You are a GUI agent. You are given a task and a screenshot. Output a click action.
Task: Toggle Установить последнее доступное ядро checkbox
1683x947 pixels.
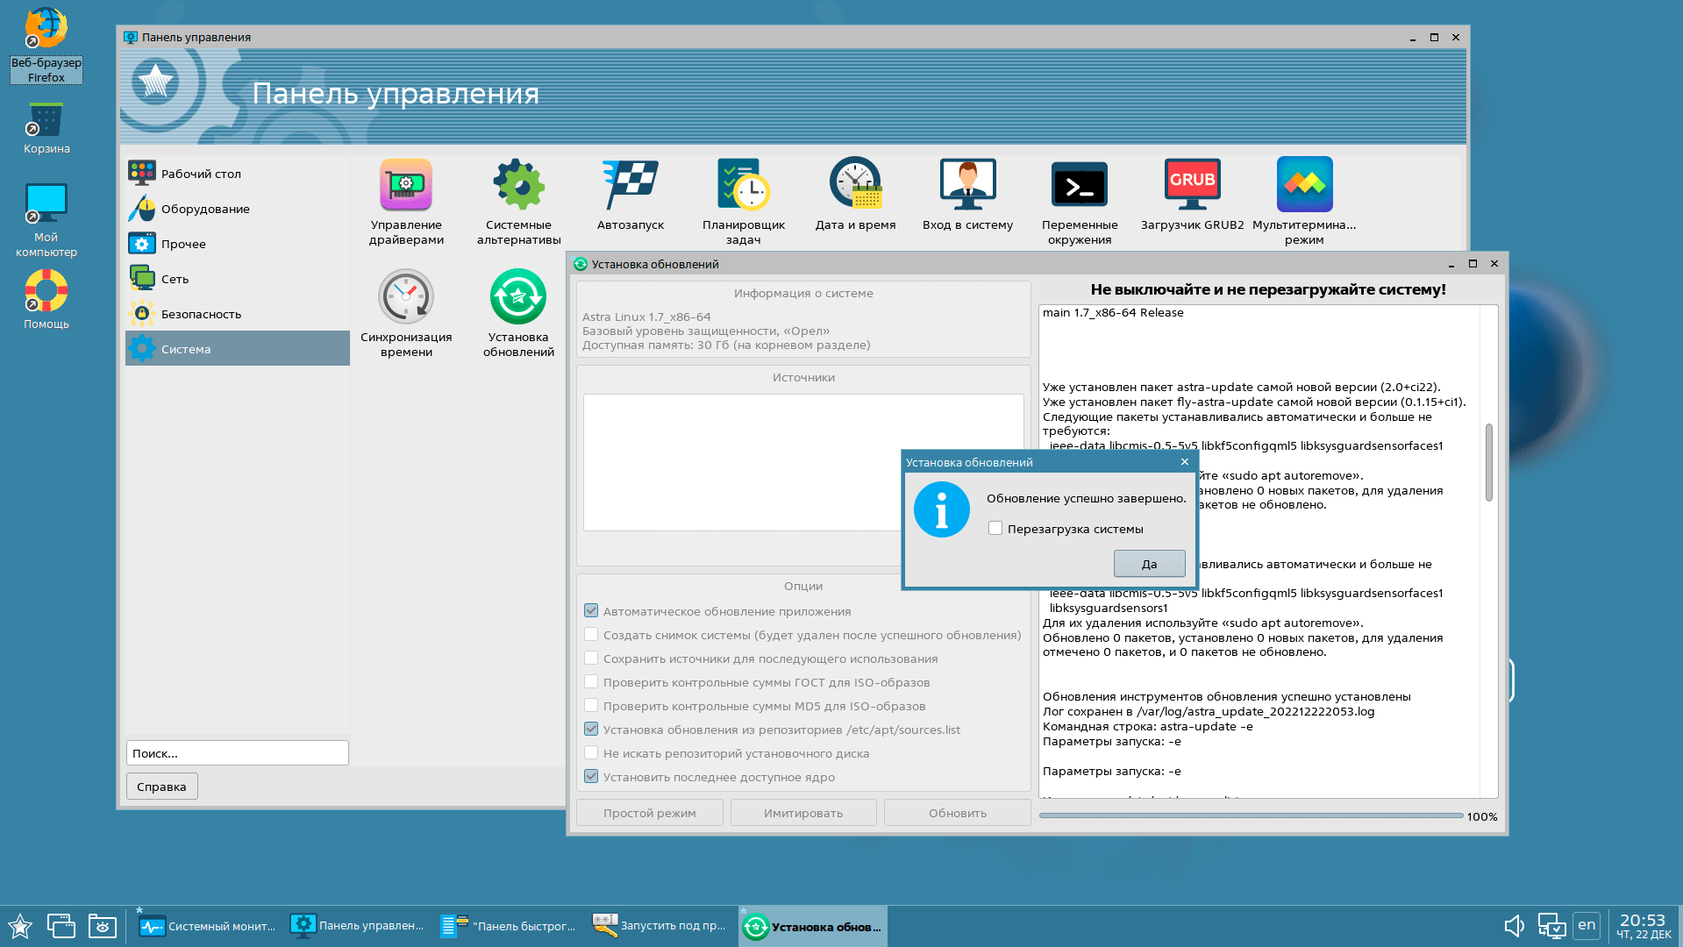click(591, 777)
